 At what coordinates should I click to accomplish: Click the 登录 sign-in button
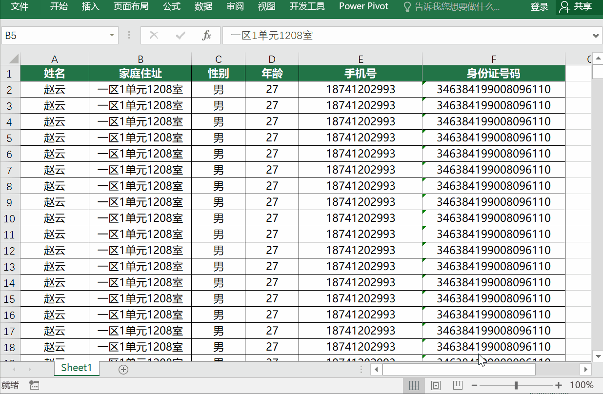(539, 7)
